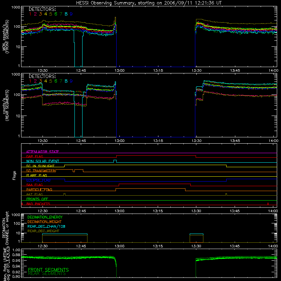
Task: Click the GAP_FLAG label
Action: [34, 156]
